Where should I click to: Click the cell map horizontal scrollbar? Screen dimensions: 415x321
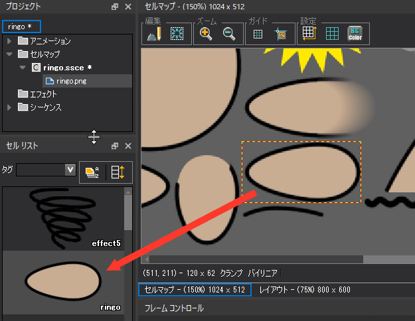[256, 259]
